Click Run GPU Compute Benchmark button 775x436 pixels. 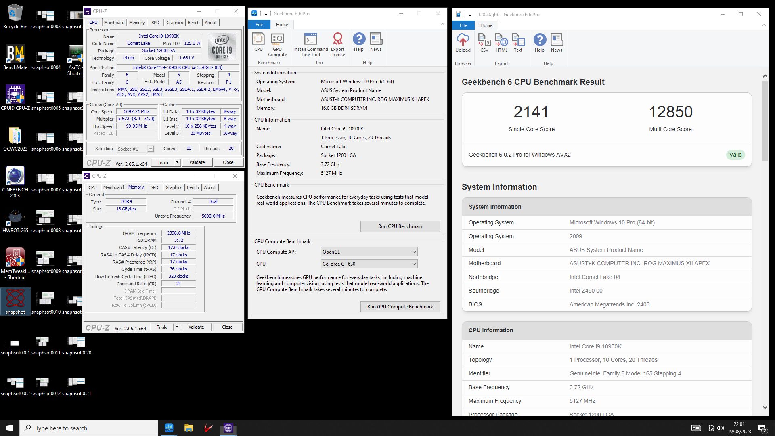[400, 307]
